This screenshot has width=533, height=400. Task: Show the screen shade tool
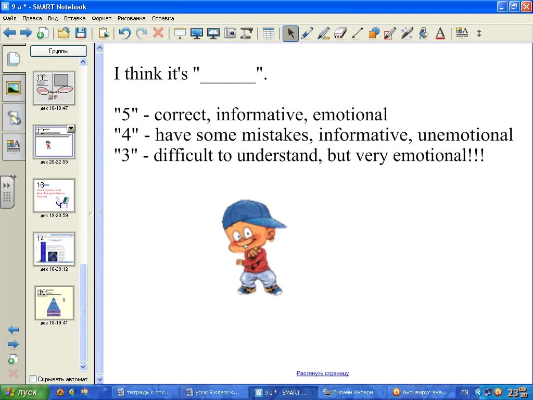point(180,33)
